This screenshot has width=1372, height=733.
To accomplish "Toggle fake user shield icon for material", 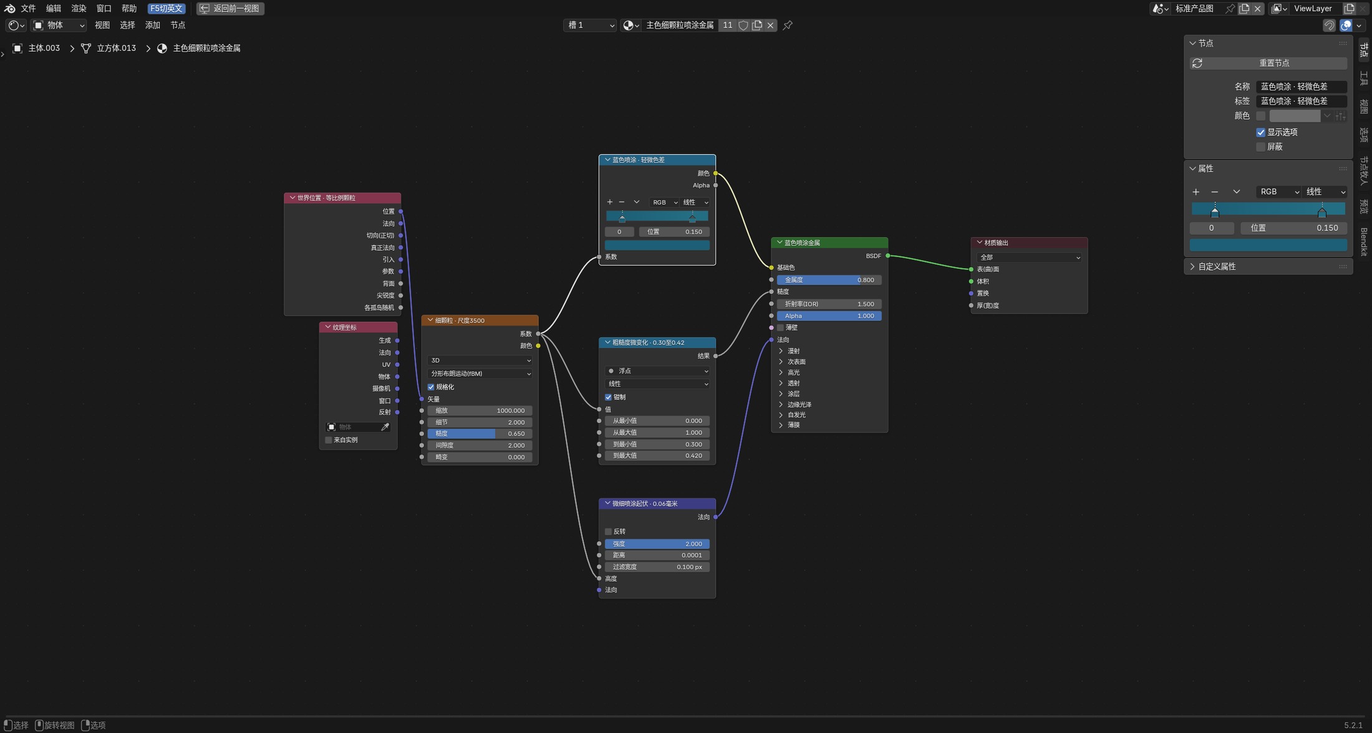I will tap(743, 25).
